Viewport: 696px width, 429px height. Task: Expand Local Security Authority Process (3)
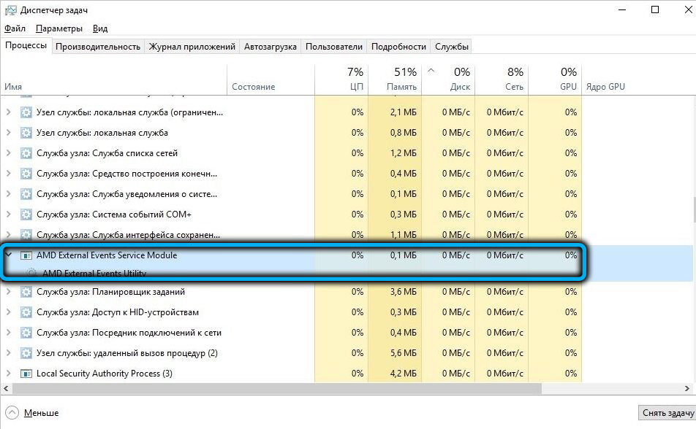click(x=9, y=373)
